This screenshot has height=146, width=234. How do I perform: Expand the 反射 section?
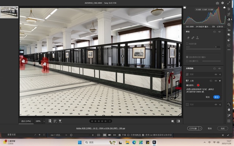point(220,74)
